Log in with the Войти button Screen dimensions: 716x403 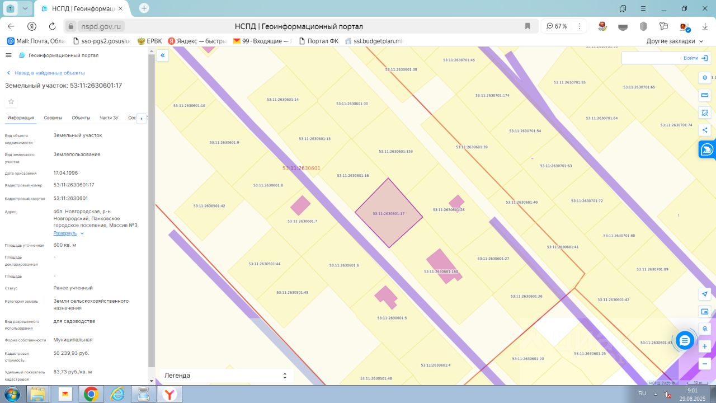tap(694, 58)
